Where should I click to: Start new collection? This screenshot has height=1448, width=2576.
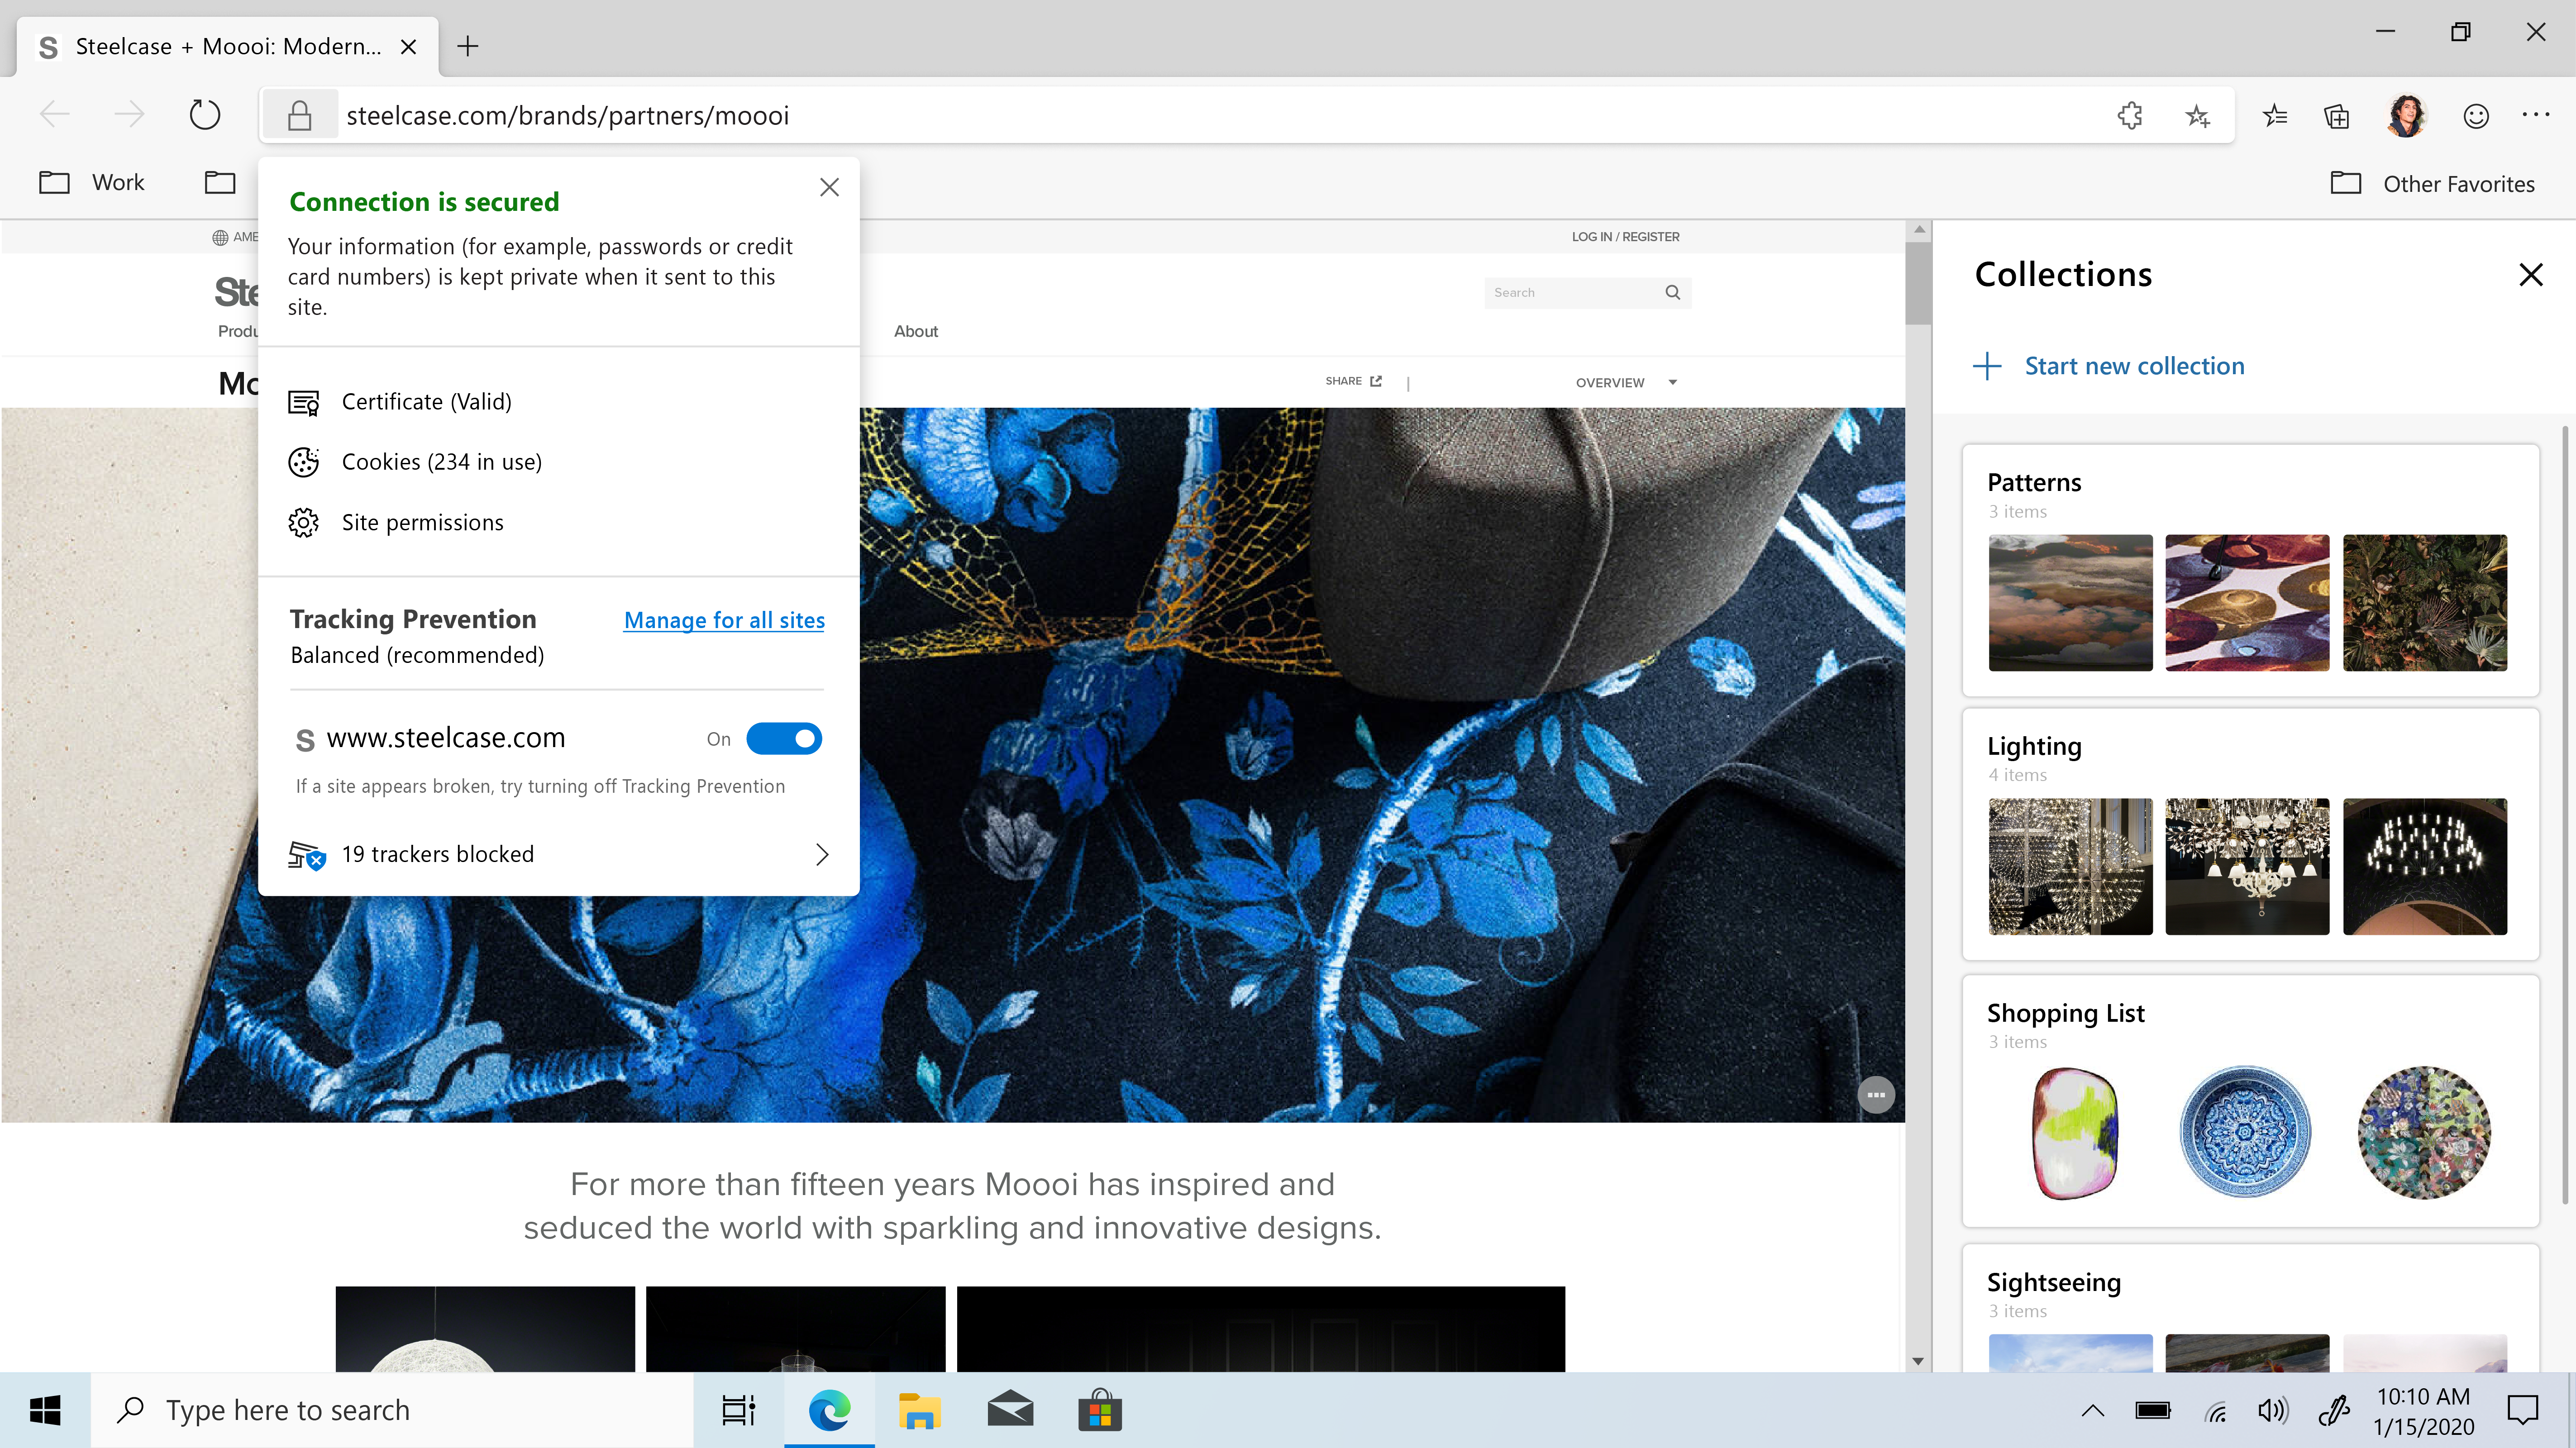click(x=2110, y=366)
